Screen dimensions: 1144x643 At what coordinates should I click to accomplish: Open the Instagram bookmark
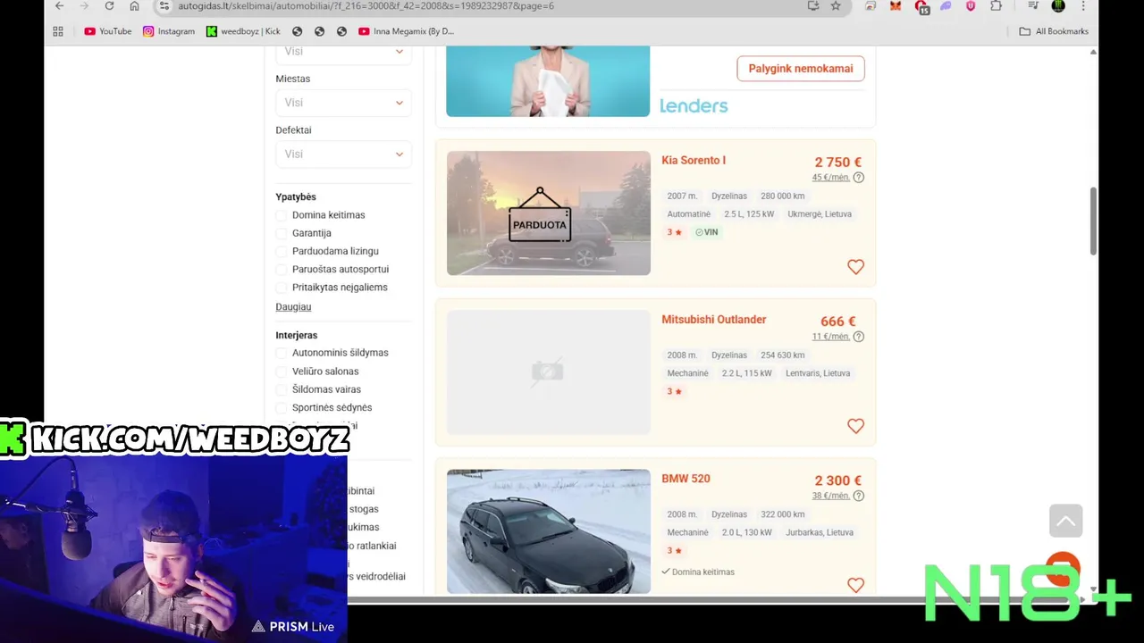pos(168,31)
